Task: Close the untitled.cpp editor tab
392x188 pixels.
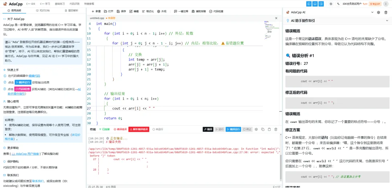Action: (276, 18)
